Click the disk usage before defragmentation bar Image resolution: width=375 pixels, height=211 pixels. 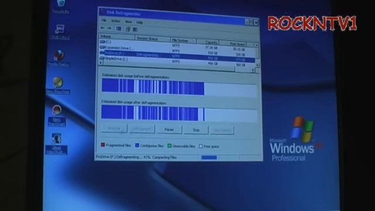coord(179,88)
